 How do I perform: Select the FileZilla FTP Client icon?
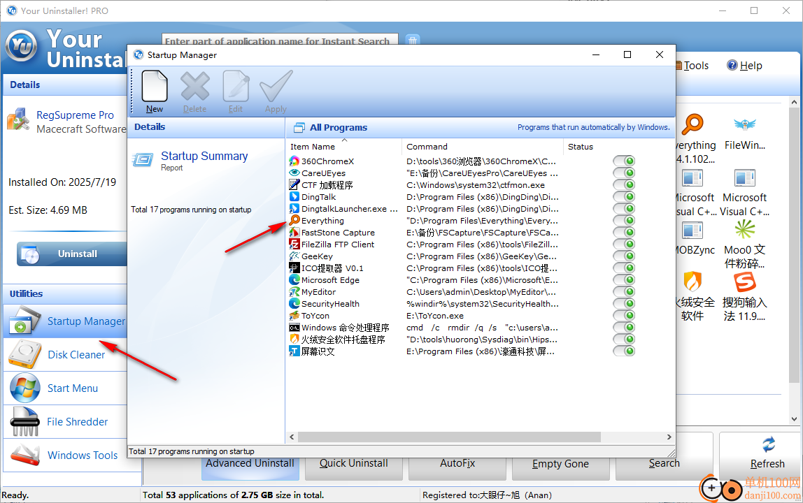click(x=294, y=244)
